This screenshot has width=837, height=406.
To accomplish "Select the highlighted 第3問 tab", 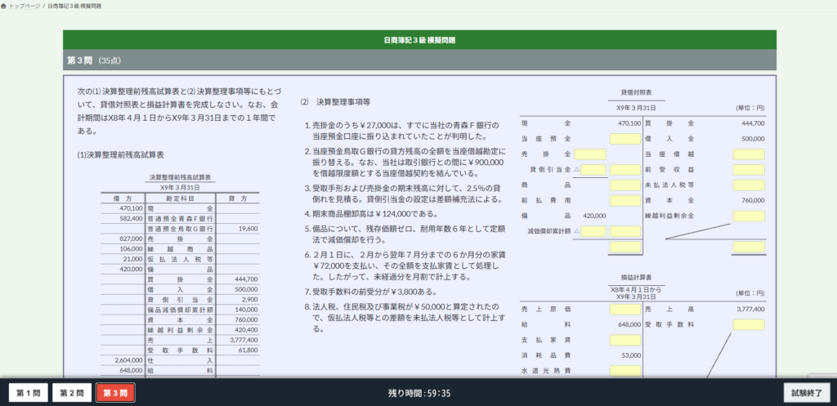I will (x=115, y=393).
